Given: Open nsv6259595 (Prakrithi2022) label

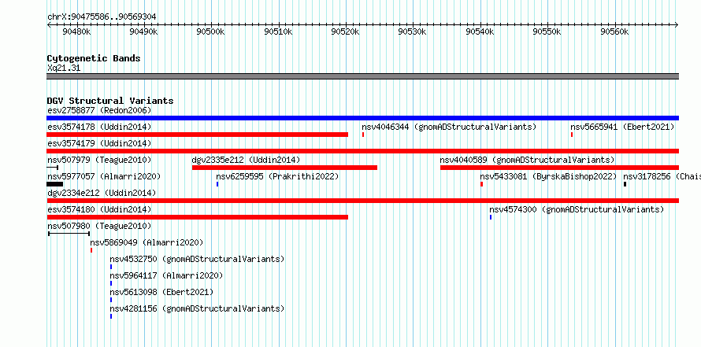Looking at the screenshot, I should pos(277,176).
